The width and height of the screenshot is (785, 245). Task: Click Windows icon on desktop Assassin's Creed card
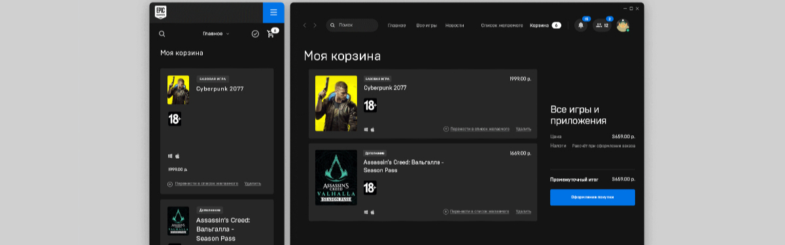[x=366, y=212]
